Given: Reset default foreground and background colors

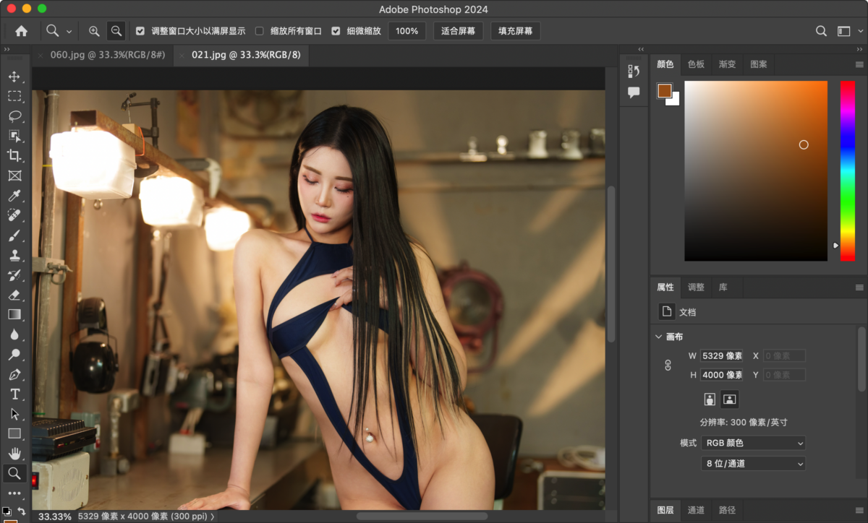Looking at the screenshot, I should pyautogui.click(x=7, y=511).
